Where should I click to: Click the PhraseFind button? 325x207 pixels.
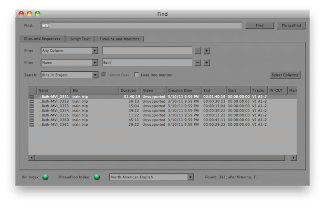click(x=291, y=26)
